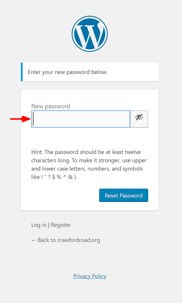Open the Log in link
The width and height of the screenshot is (182, 303).
[39, 225]
